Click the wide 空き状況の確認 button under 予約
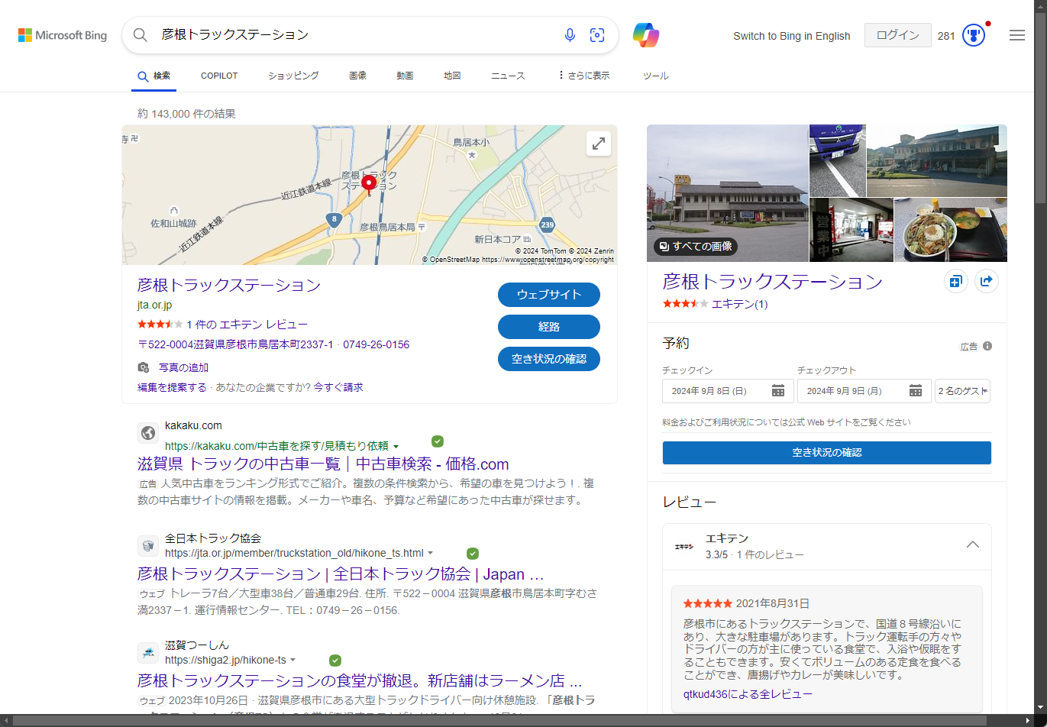Screen dimensions: 1047x727 point(827,453)
